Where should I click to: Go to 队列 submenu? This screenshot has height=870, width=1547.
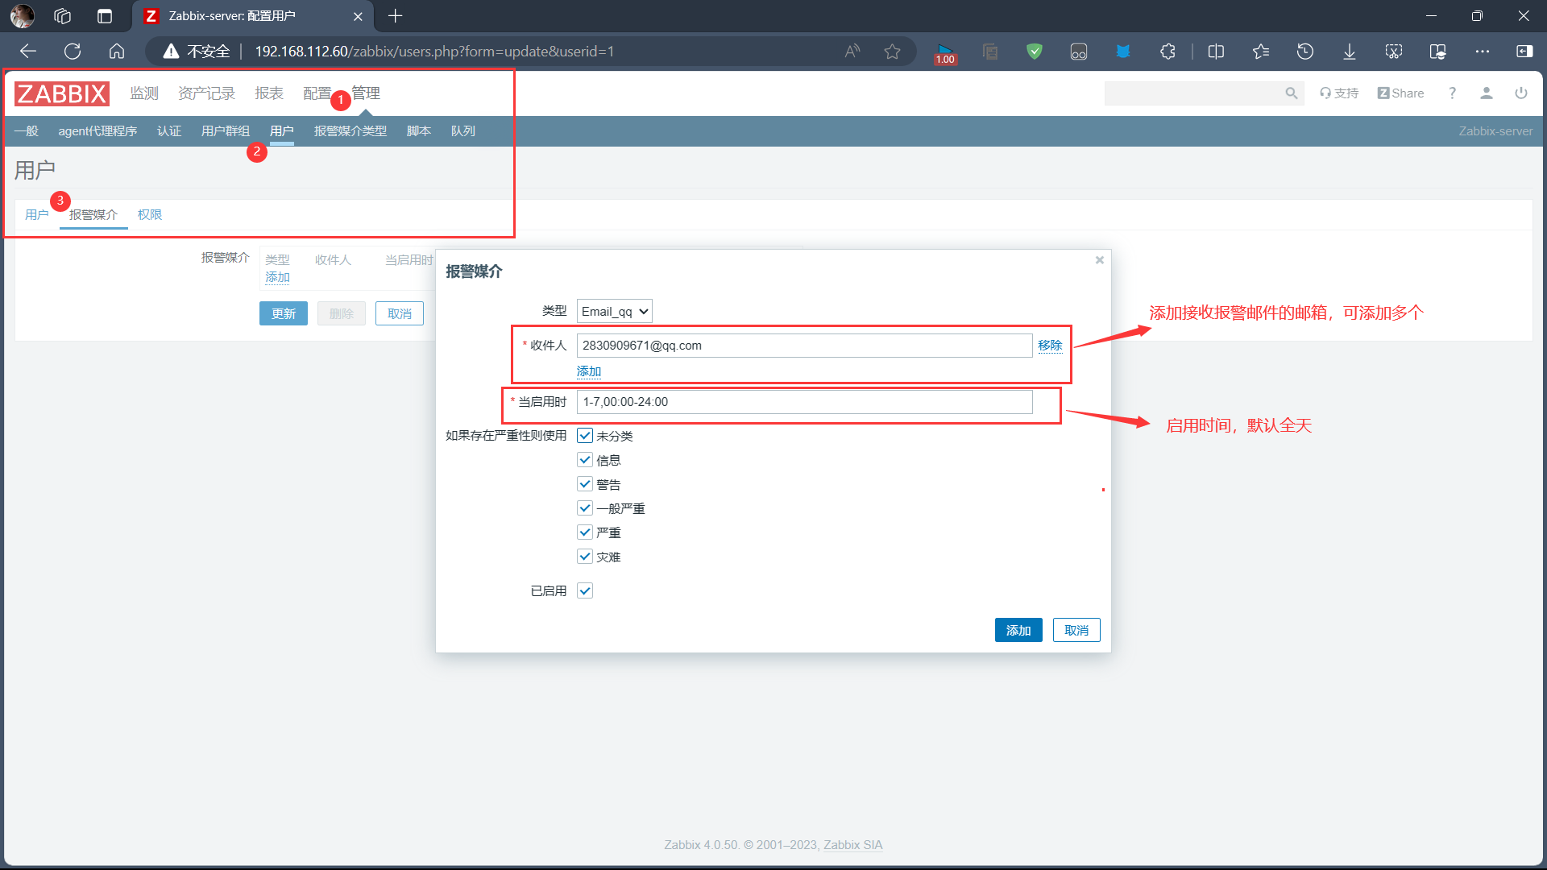(x=463, y=131)
